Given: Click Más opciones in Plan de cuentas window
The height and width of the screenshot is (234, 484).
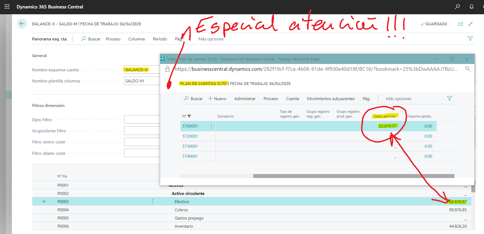Looking at the screenshot, I should tap(399, 99).
